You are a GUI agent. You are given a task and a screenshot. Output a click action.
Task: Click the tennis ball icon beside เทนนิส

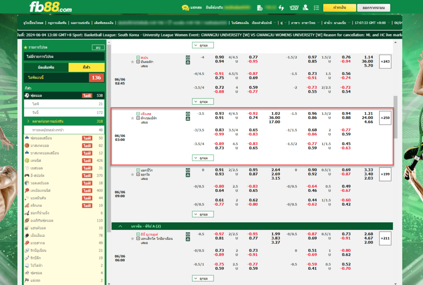(x=27, y=161)
